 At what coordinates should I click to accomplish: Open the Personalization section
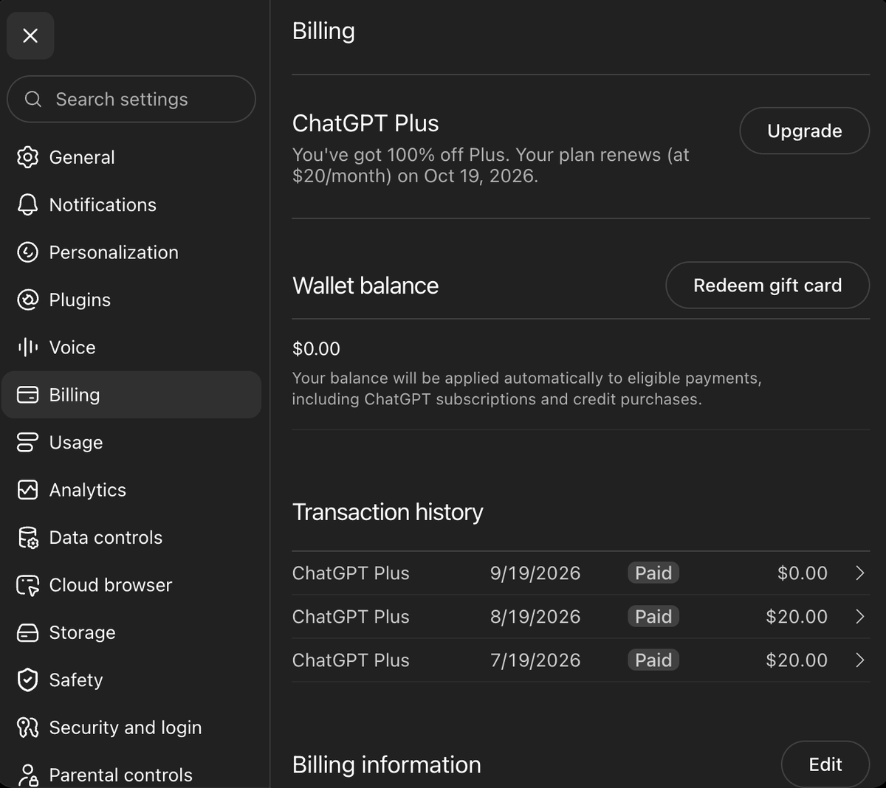[131, 252]
